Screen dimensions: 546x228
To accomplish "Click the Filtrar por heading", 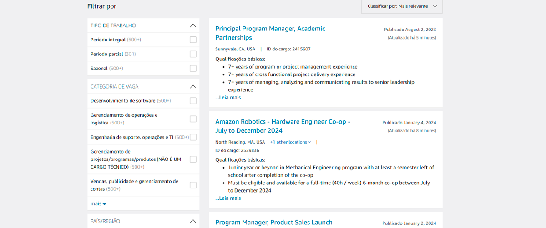I will [102, 6].
